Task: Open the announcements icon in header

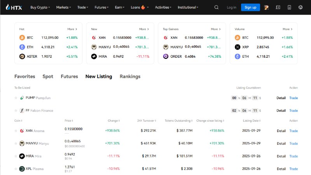Action: coord(278,7)
